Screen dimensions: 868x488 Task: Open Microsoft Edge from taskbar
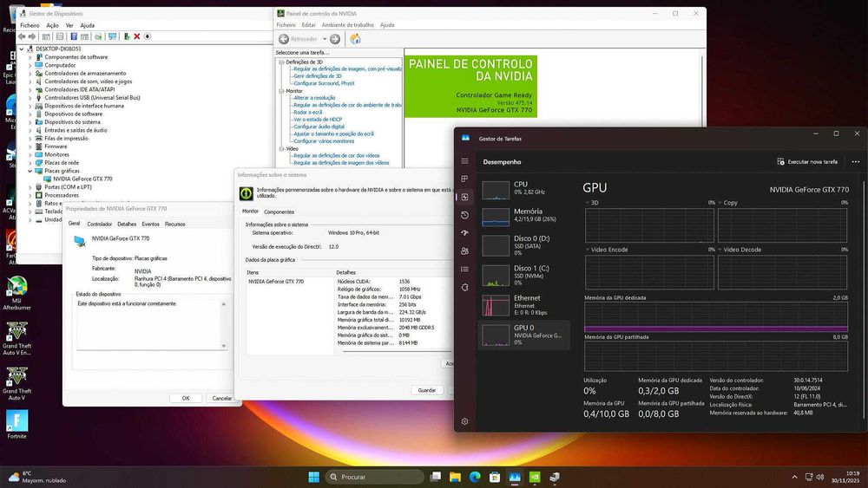coord(475,477)
